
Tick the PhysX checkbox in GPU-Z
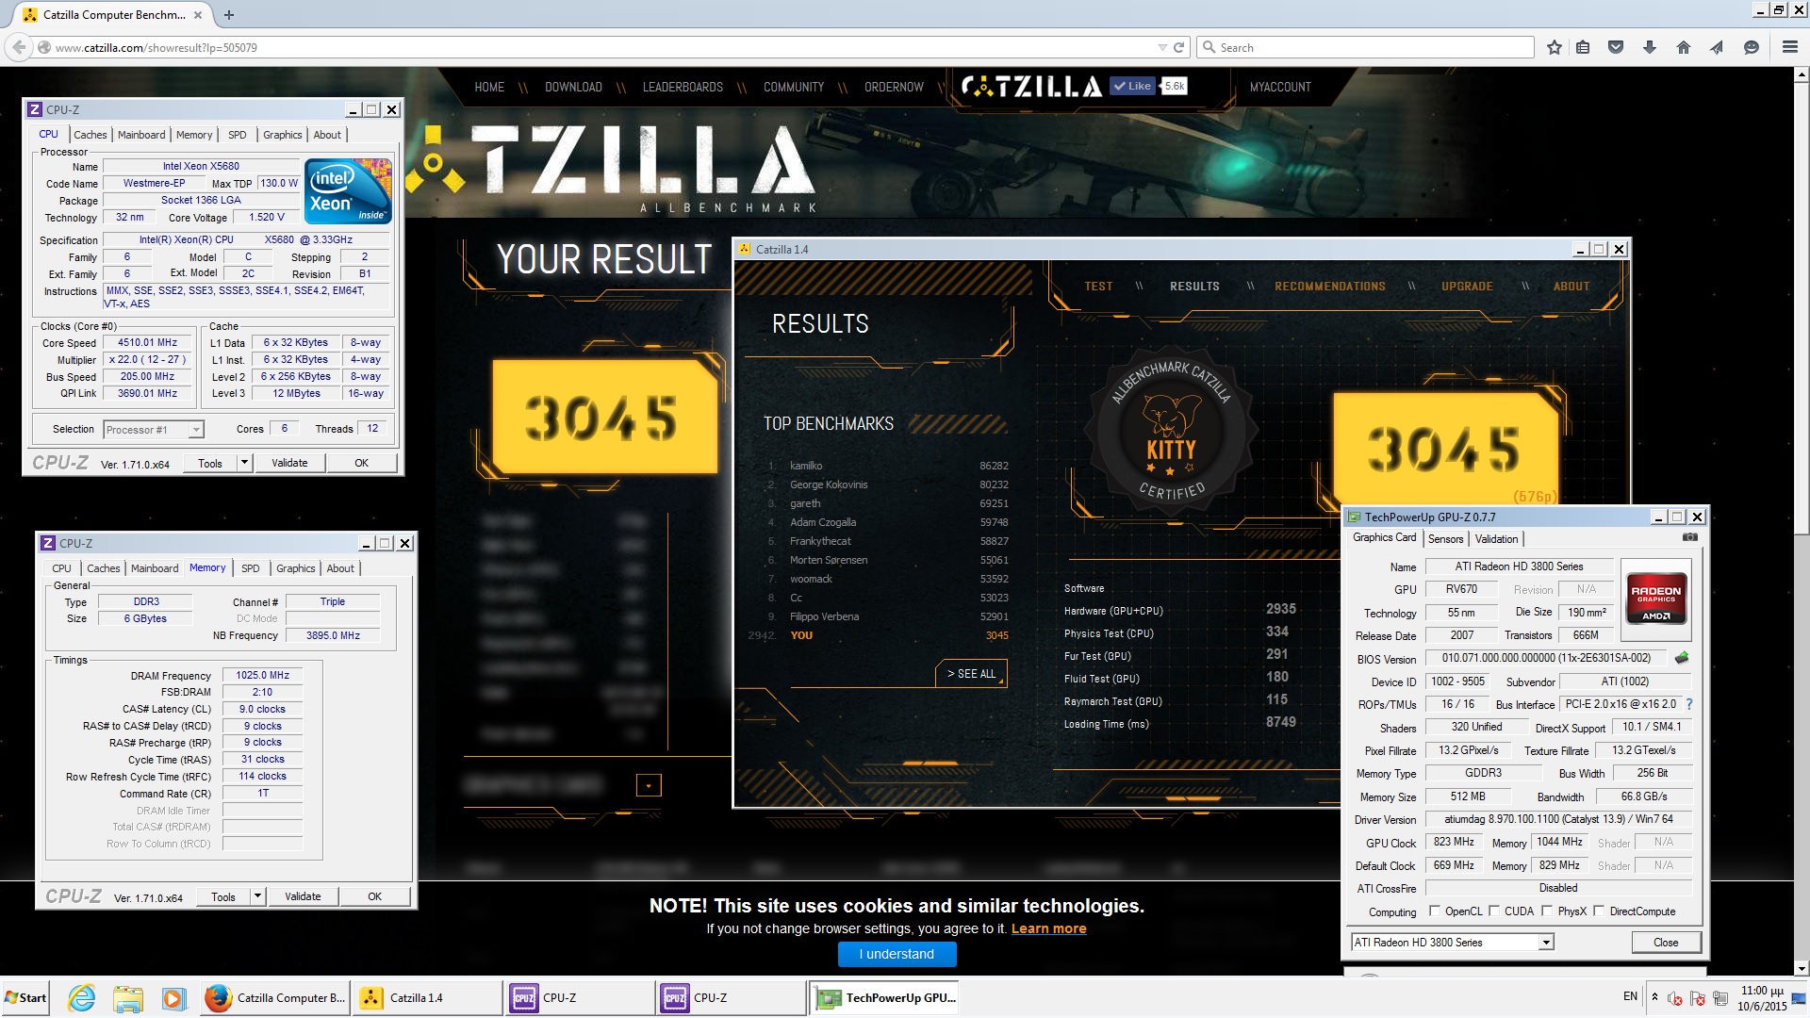tap(1547, 911)
